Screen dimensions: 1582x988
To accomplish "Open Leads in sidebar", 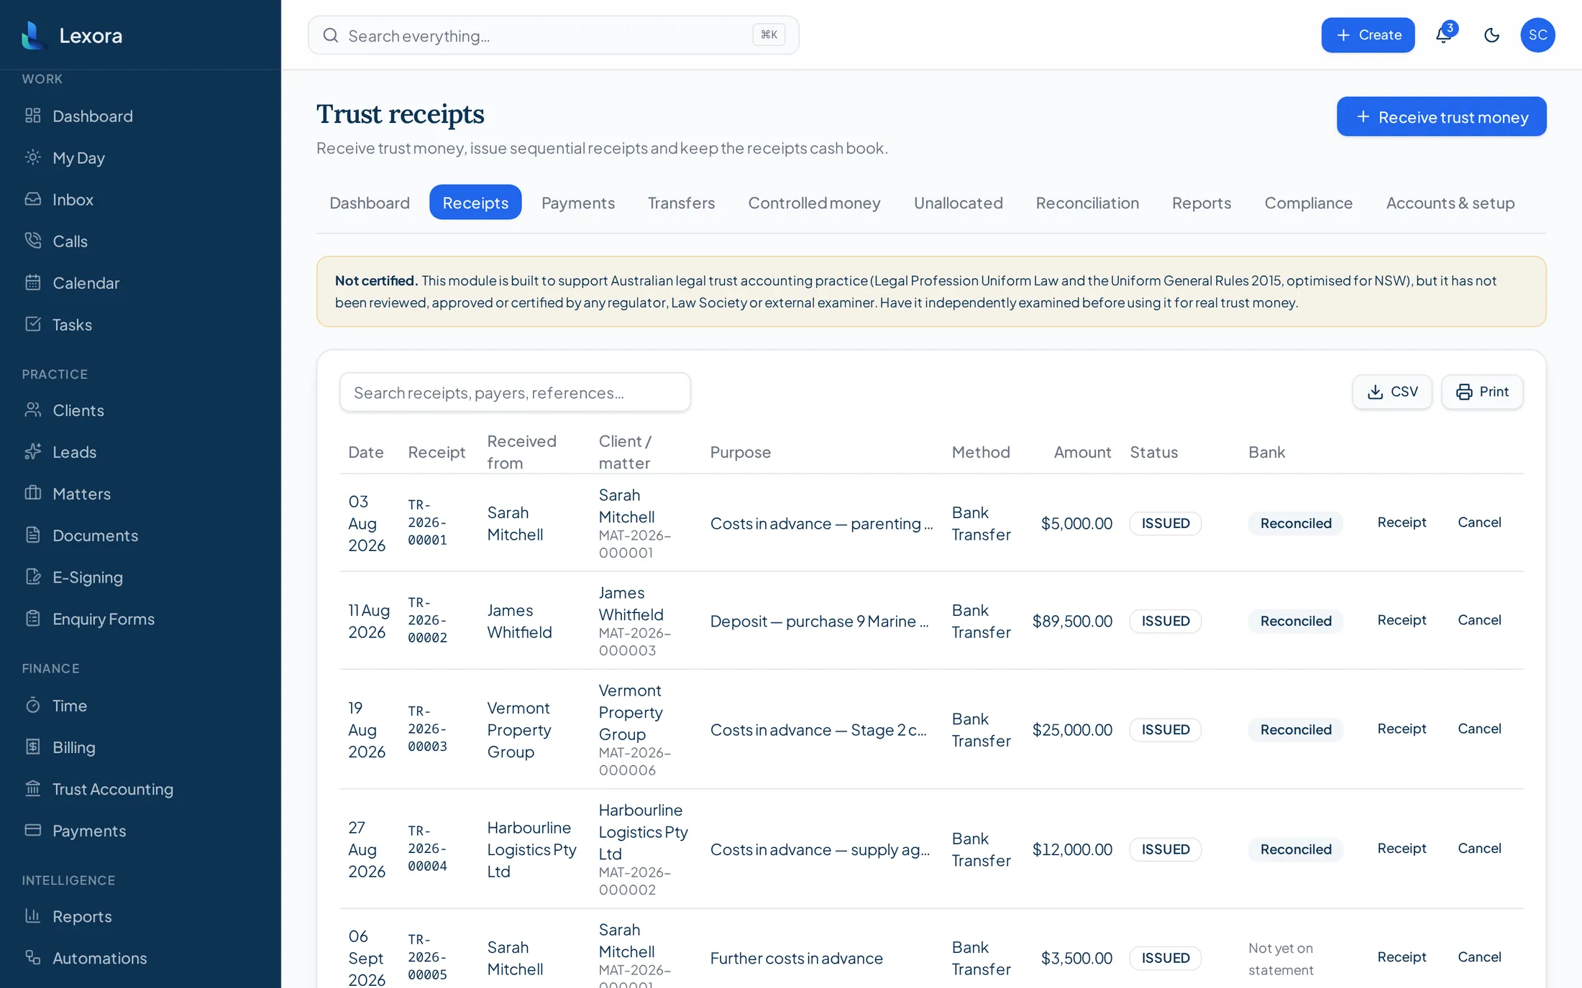I will [74, 452].
